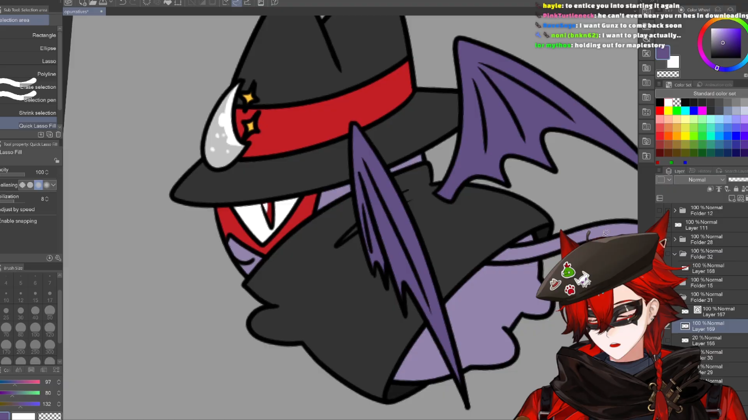Screen dimensions: 748x420
Task: Switch to the Color Set tab
Action: (x=682, y=85)
